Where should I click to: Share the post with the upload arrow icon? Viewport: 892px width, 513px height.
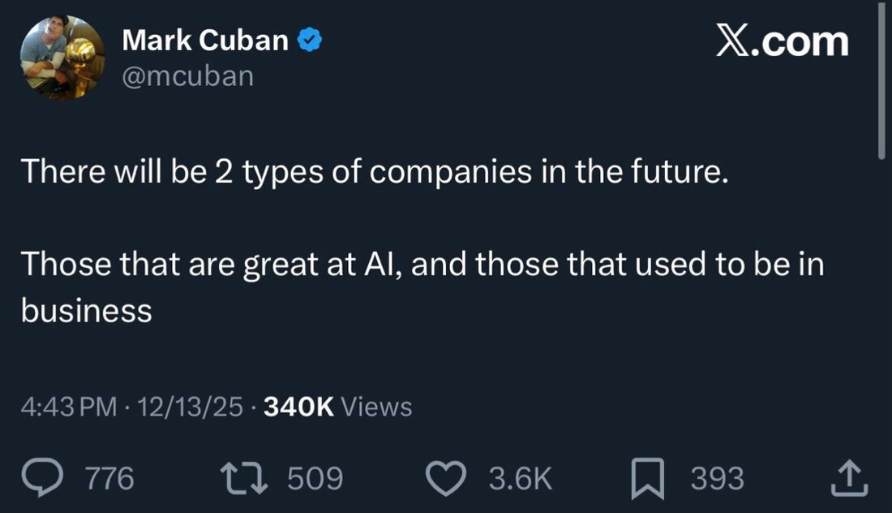click(x=849, y=478)
